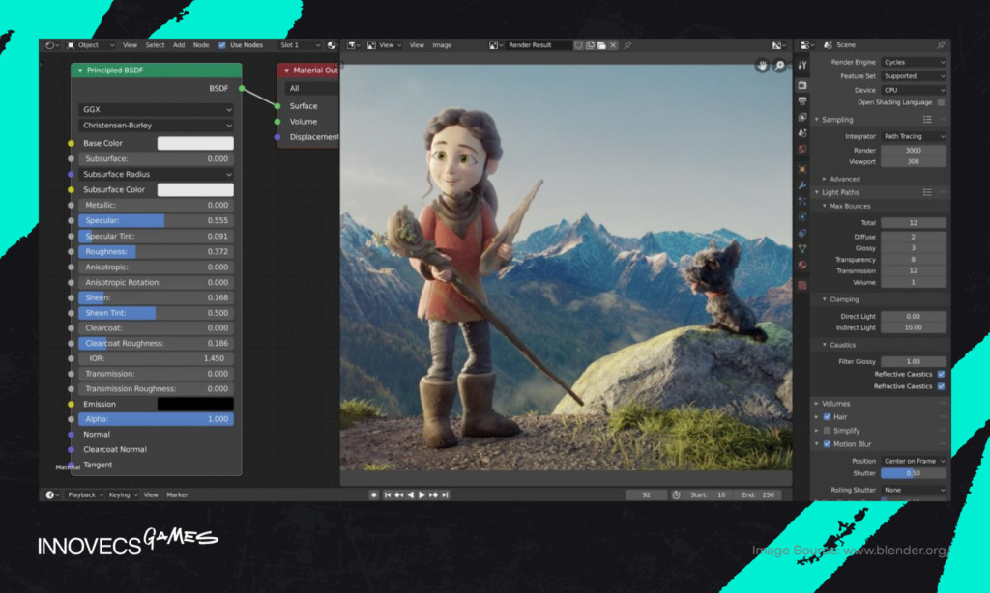Uncheck Reflective Caustics

coord(941,374)
